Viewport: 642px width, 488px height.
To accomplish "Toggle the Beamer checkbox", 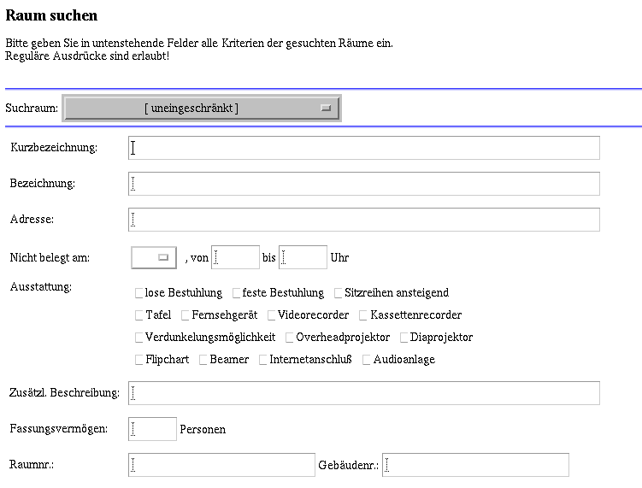I will pyautogui.click(x=203, y=360).
